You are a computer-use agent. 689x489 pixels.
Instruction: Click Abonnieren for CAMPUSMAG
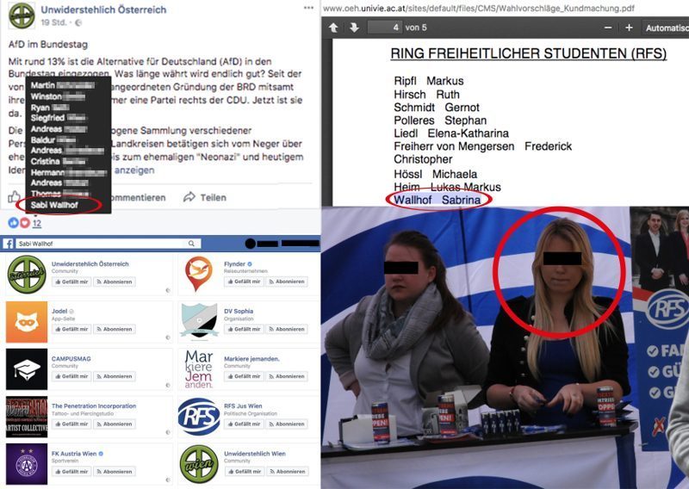point(115,376)
